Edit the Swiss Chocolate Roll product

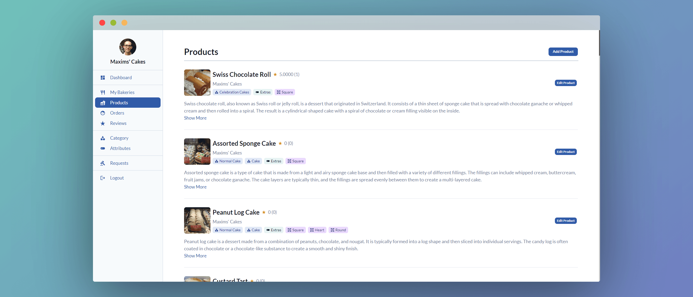(x=565, y=83)
